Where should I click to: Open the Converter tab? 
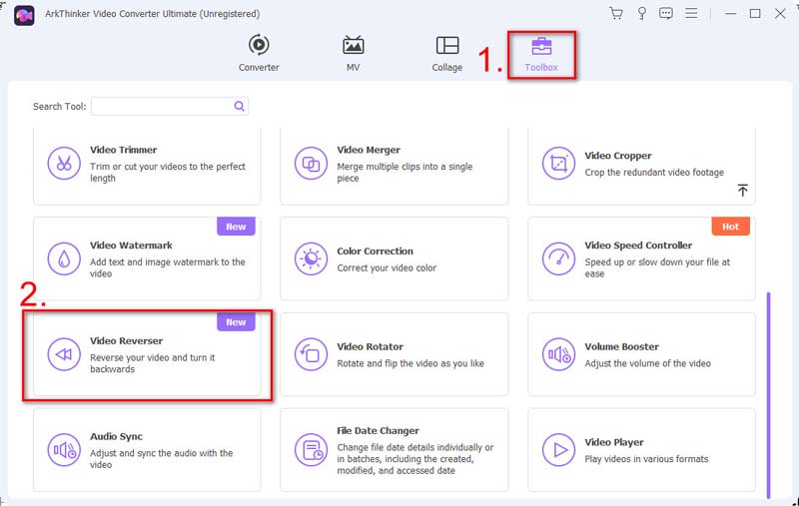tap(259, 53)
